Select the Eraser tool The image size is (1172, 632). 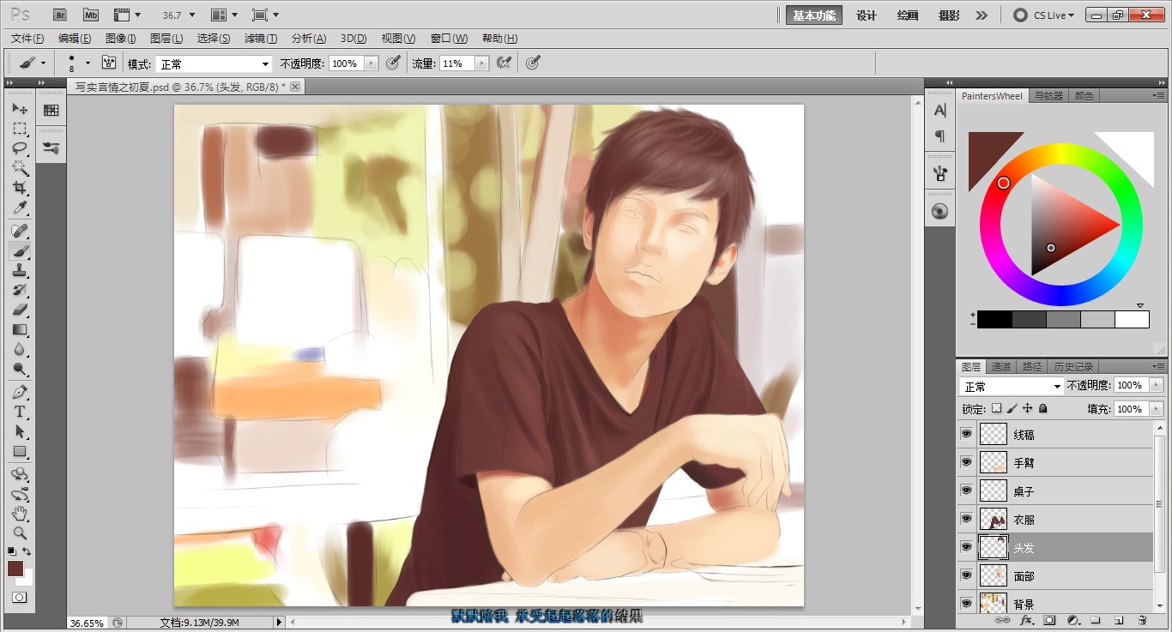pyautogui.click(x=20, y=310)
